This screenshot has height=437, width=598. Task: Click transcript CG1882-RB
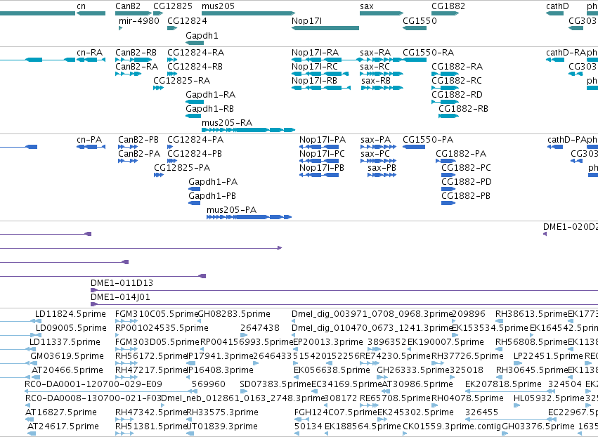(463, 109)
